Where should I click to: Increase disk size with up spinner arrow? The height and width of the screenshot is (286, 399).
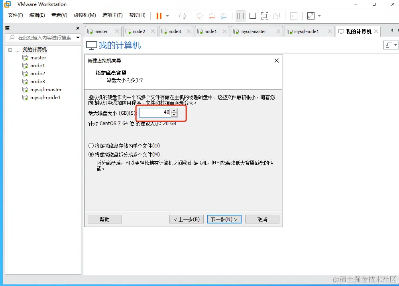[174, 110]
